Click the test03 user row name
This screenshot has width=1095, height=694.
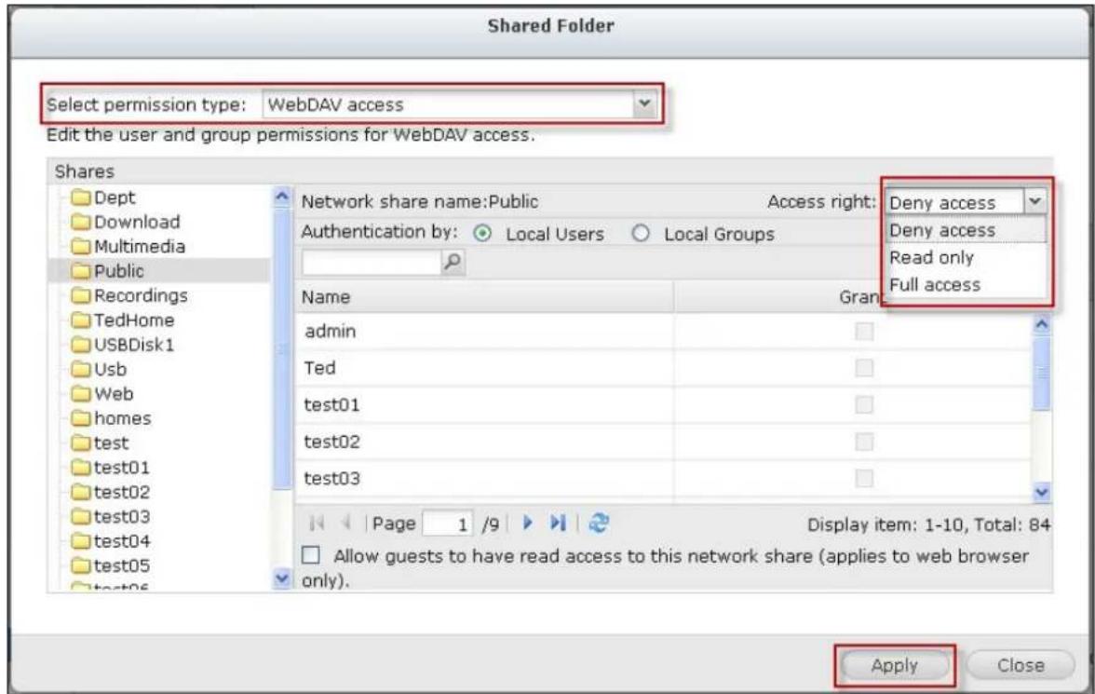(x=331, y=478)
